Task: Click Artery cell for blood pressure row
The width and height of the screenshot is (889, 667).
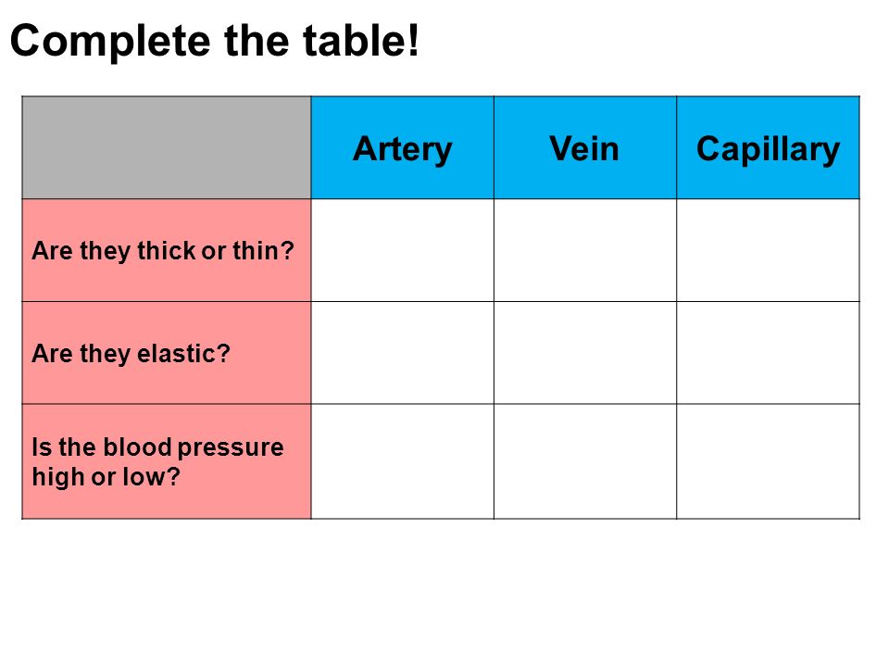Action: pos(403,461)
